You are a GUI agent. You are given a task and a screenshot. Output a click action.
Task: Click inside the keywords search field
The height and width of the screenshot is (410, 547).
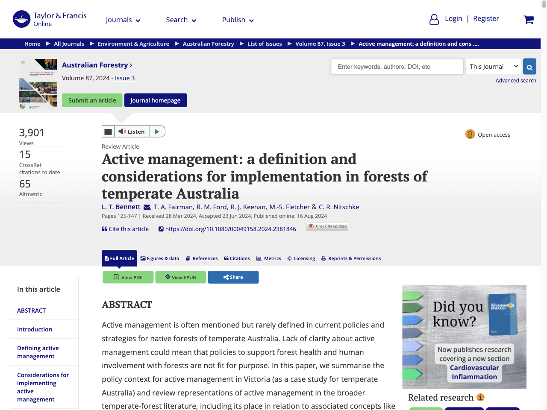point(397,66)
